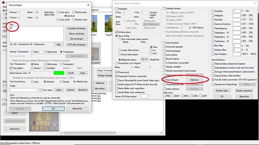Click the Bildgröße setzen MegaPixel field
Viewport: 259px width, 145px height.
tap(145, 60)
